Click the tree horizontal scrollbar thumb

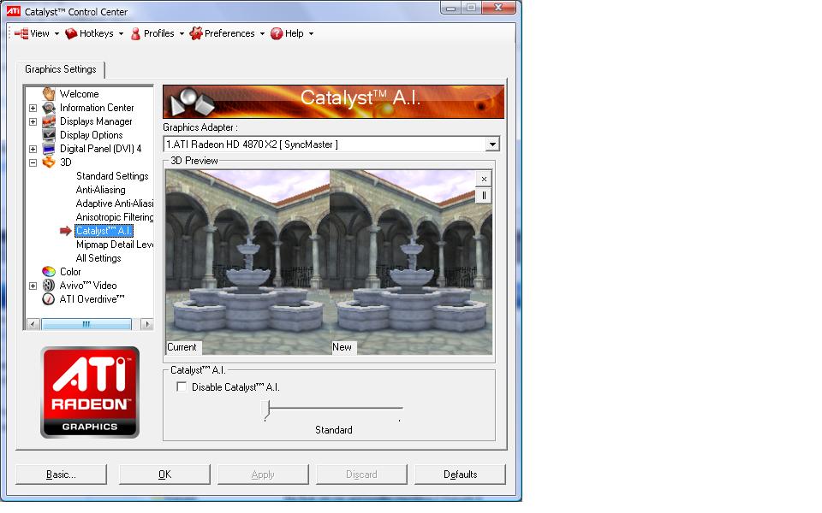pyautogui.click(x=86, y=324)
